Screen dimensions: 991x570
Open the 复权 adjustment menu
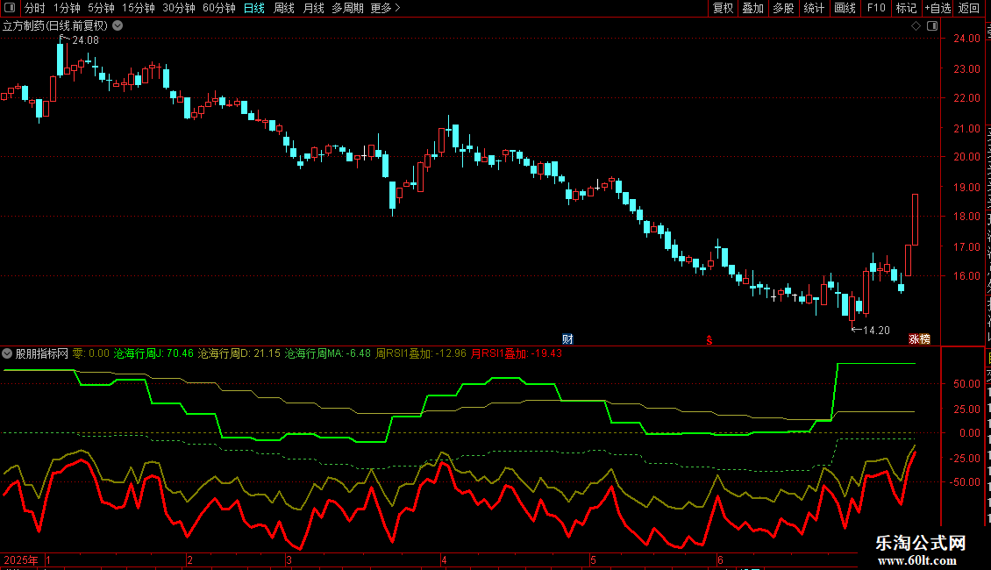(723, 8)
